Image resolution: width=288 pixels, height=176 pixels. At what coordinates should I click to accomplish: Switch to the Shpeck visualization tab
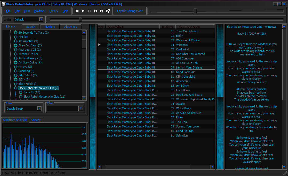(x=36, y=120)
